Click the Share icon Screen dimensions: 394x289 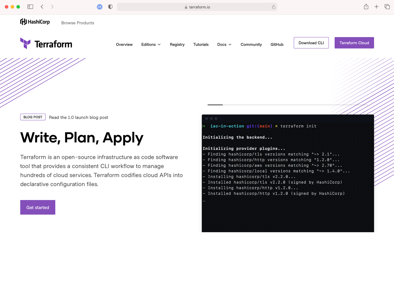click(x=366, y=6)
